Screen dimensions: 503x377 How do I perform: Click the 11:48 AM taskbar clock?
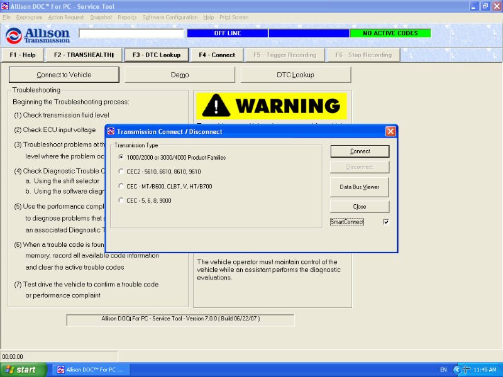click(x=485, y=369)
